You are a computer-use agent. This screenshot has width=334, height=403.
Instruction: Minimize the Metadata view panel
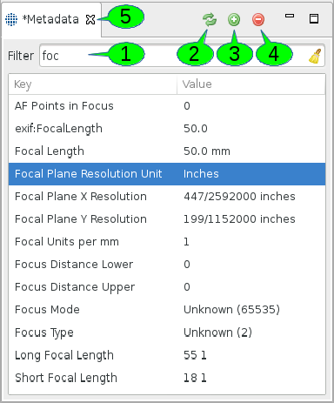coord(290,16)
